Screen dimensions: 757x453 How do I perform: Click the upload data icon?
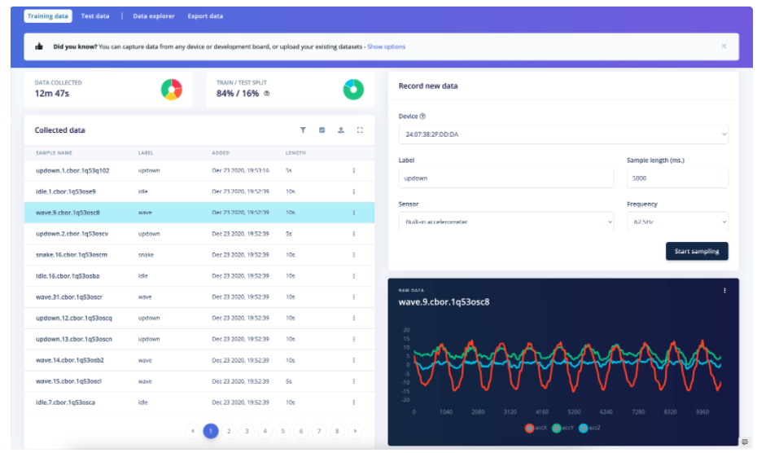coord(341,130)
